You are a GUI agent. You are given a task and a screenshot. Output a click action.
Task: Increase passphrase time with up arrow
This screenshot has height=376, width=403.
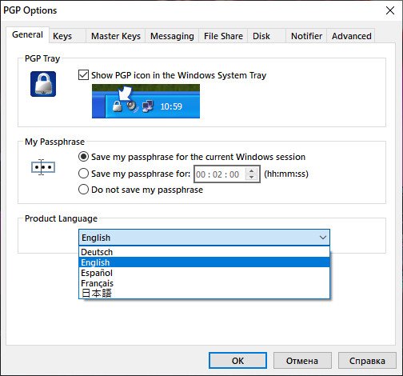[252, 170]
